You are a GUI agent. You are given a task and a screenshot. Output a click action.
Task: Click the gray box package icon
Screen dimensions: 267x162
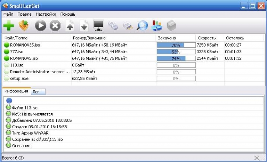(x=171, y=26)
